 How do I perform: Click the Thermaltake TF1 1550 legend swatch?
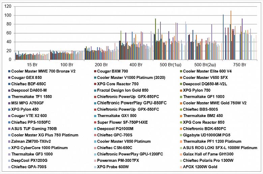(x=9, y=97)
